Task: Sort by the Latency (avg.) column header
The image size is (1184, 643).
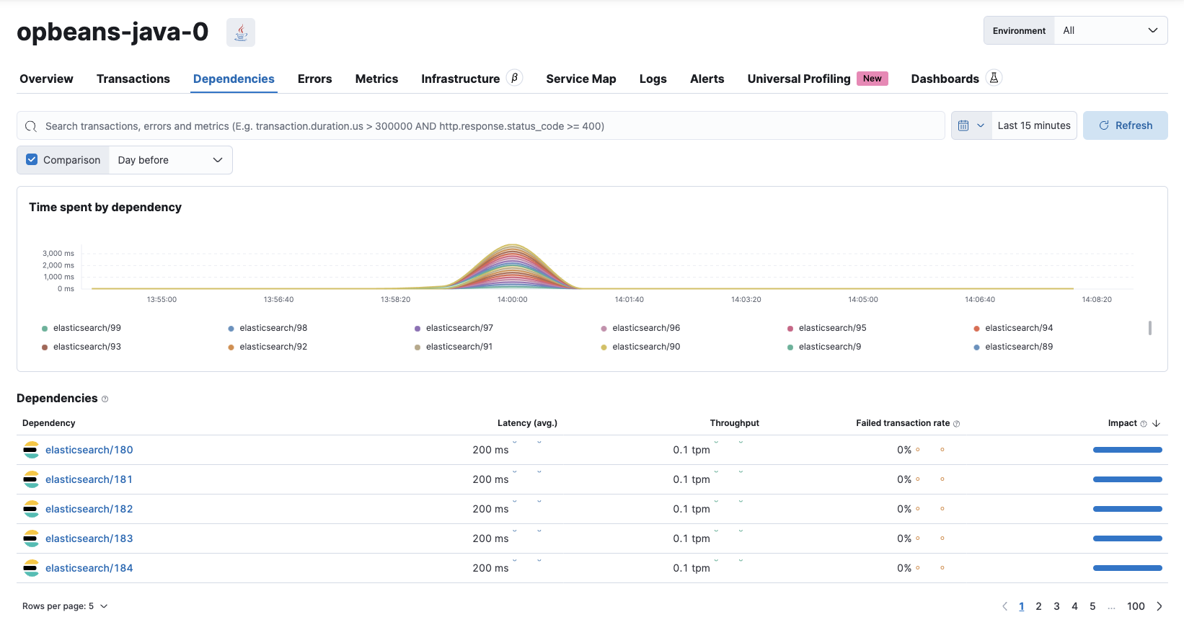Action: pos(527,423)
